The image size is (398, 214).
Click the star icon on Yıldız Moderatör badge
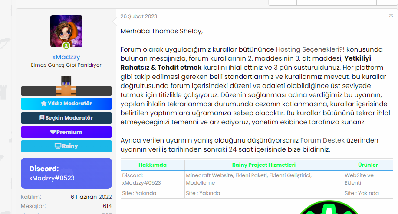[x=44, y=104]
